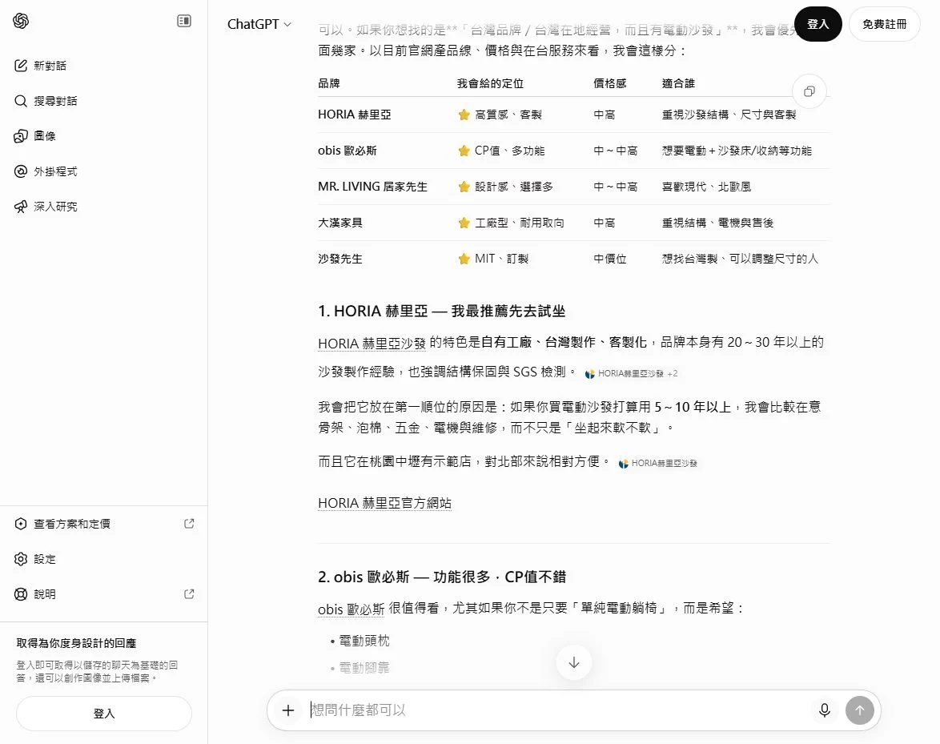Click the 取得為你度身設計的回應 heading
Image resolution: width=940 pixels, height=744 pixels.
pyautogui.click(x=76, y=643)
